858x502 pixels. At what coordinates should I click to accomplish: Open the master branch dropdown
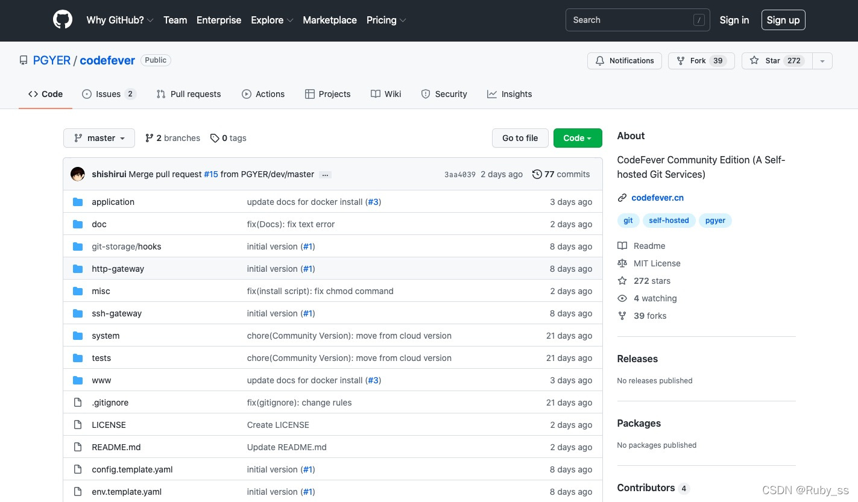click(99, 138)
